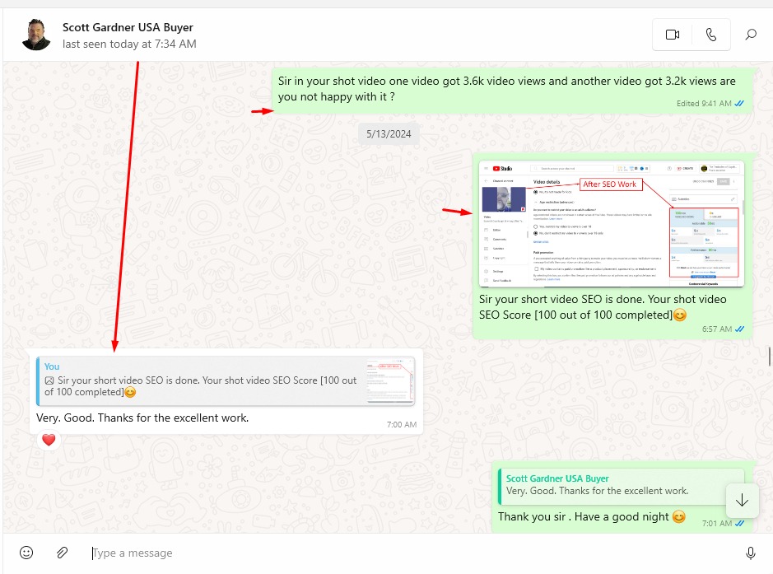Screen dimensions: 773x574
Task: Open Scott Gardner's profile picture
Action: [36, 35]
